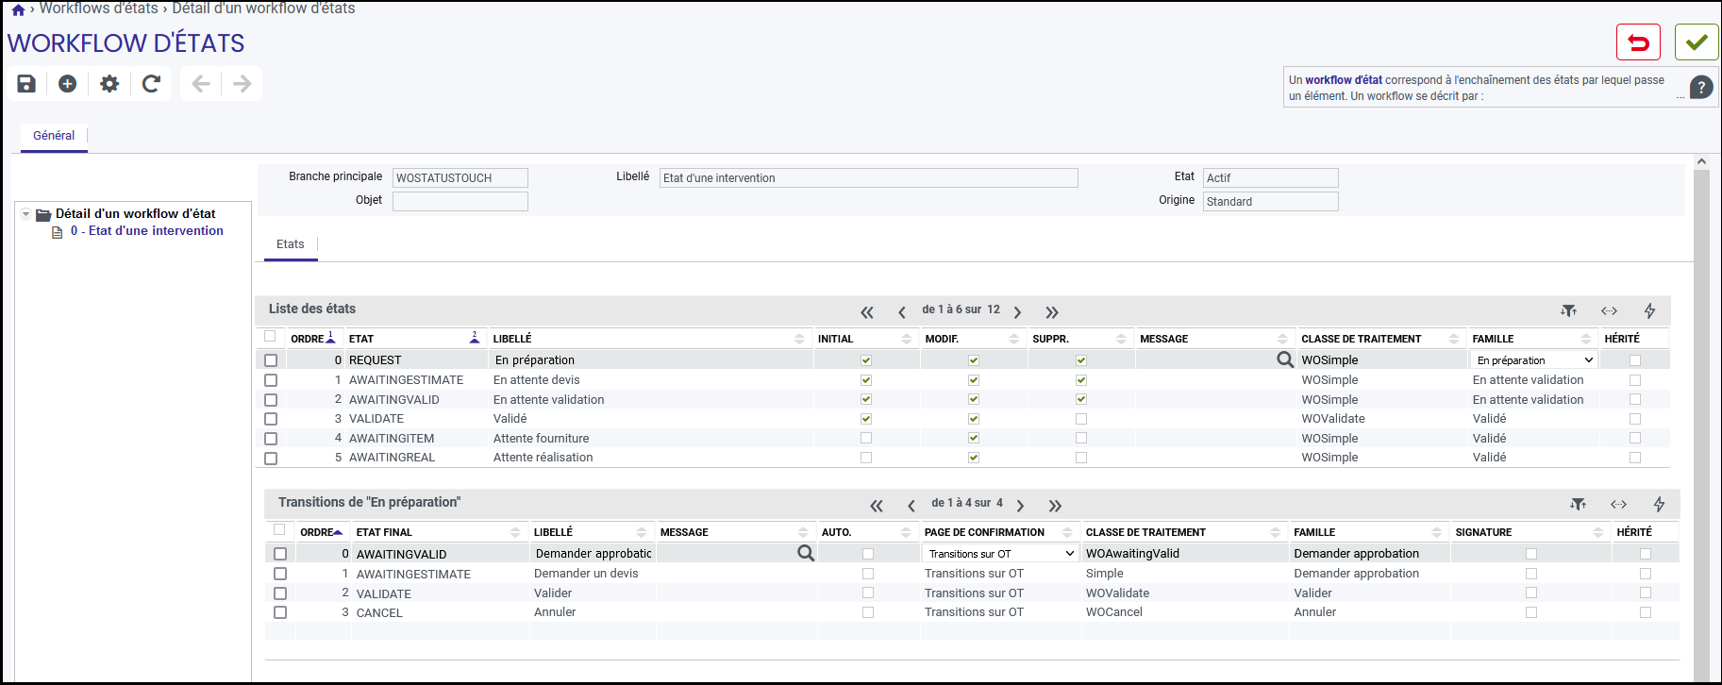
Task: Click the refresh reload icon
Action: point(151,84)
